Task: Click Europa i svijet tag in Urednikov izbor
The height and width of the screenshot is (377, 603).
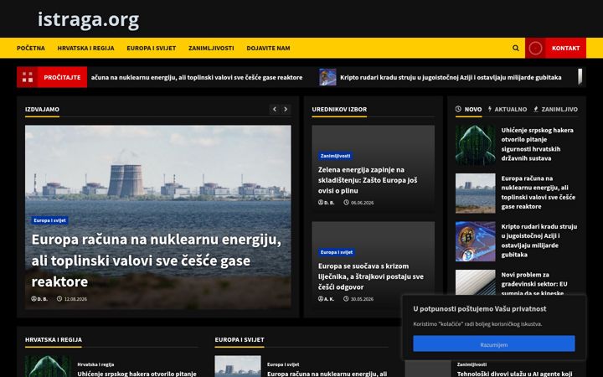Action: click(337, 252)
